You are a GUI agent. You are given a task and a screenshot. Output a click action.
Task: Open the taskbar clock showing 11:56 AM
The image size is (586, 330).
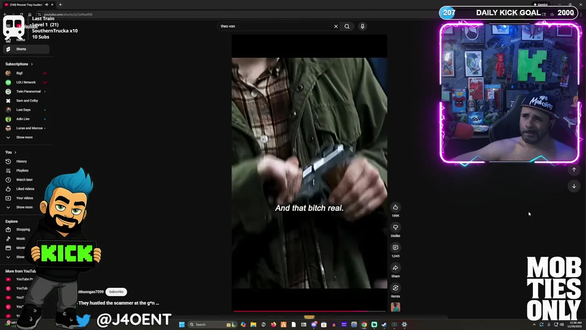pos(574,324)
